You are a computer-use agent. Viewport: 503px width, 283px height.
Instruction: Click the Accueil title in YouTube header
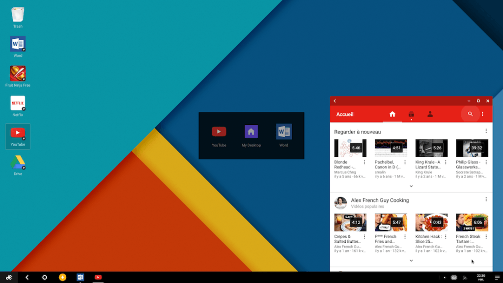(344, 114)
